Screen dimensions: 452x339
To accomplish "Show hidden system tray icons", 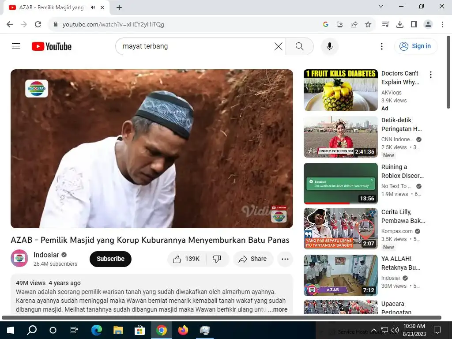I will (x=373, y=330).
